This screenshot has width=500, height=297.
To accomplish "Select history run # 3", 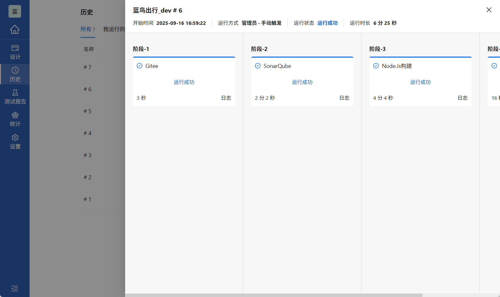I will pyautogui.click(x=87, y=155).
